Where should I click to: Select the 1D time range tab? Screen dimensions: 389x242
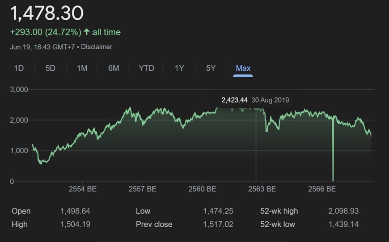click(x=19, y=68)
